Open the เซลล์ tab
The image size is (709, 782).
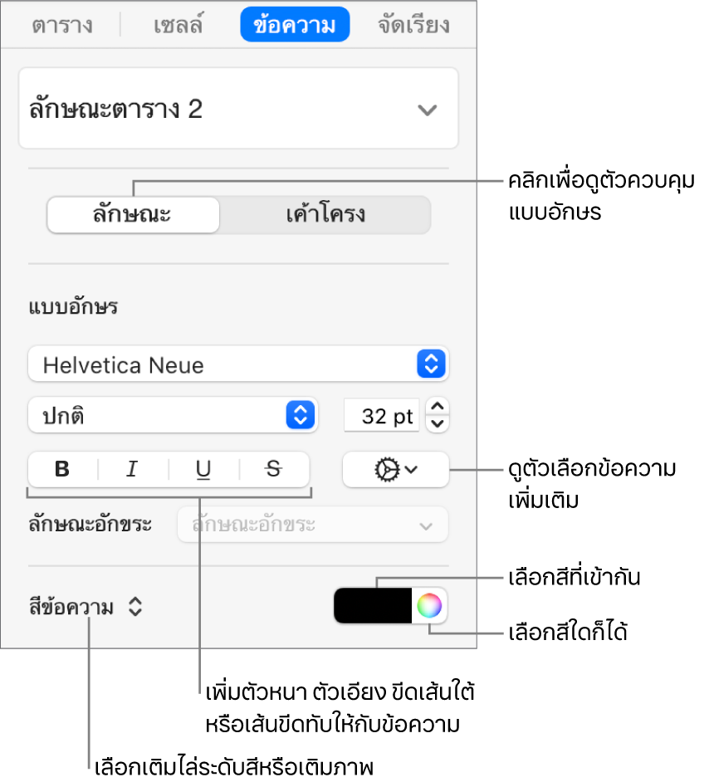pyautogui.click(x=178, y=25)
